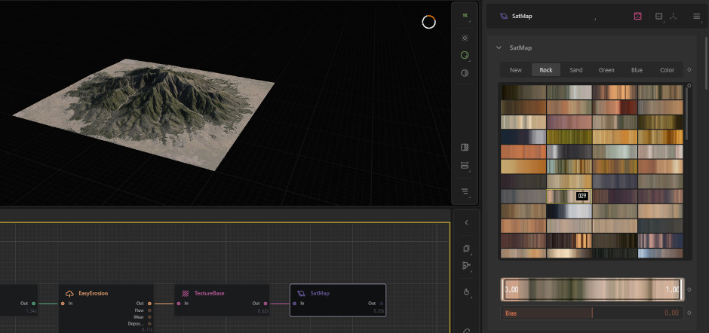Collapse the side panel with left chevron

[x=465, y=222]
